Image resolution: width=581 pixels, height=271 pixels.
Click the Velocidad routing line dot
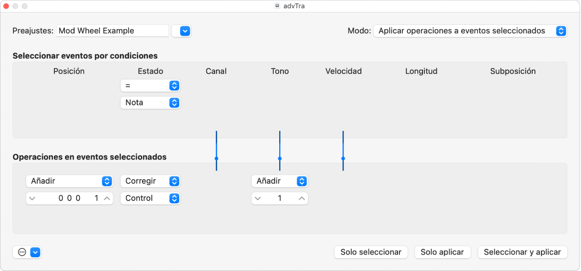(343, 158)
